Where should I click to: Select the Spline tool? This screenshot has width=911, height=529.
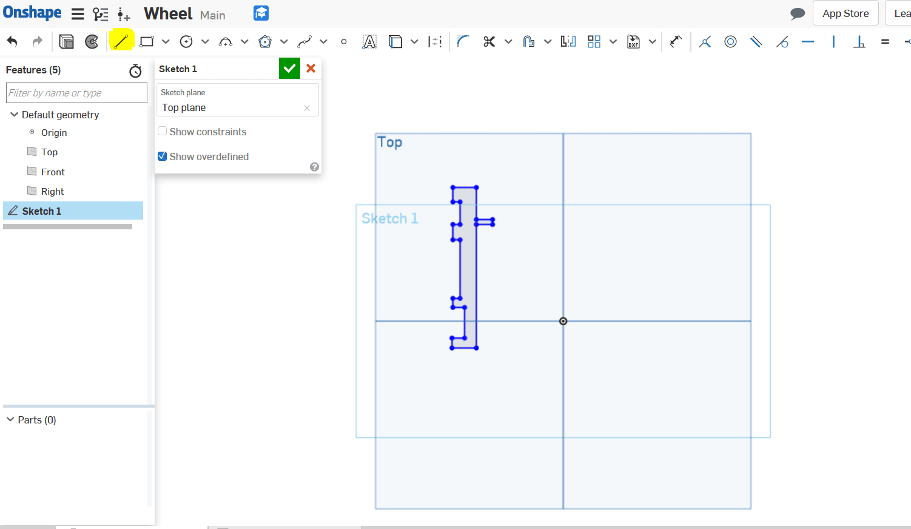(x=304, y=41)
